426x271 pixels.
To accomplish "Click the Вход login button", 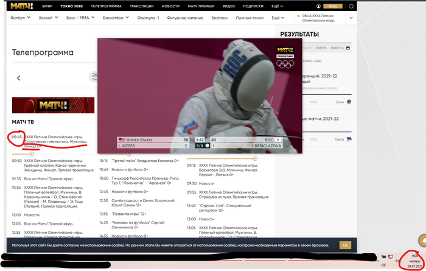I will [333, 6].
